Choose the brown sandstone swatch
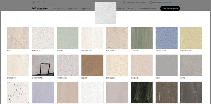Image resolution: width=211 pixels, height=104 pixels. [92, 65]
